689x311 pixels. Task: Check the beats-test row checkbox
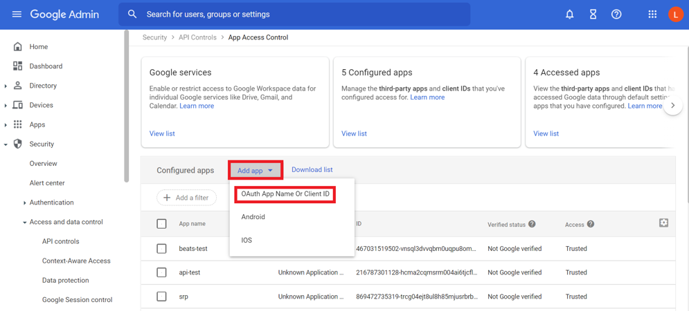tap(161, 249)
